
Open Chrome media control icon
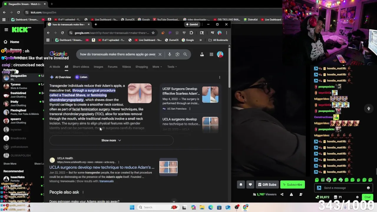tap(212, 33)
